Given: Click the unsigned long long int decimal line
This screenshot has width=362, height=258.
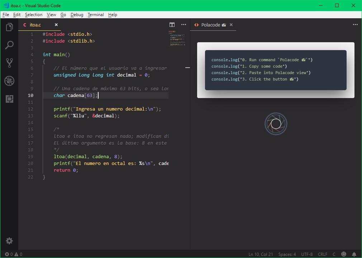Looking at the screenshot, I should [x=102, y=75].
